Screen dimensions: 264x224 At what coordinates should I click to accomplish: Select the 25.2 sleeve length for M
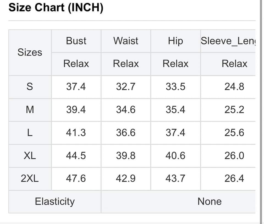pyautogui.click(x=234, y=110)
